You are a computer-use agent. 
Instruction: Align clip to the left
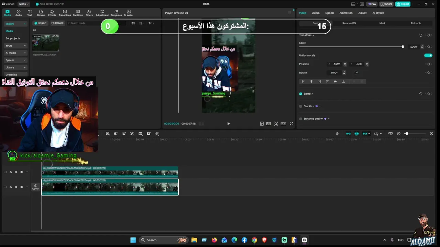(303, 81)
